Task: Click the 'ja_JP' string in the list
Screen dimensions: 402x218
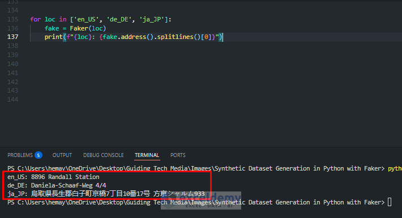Action: 152,19
